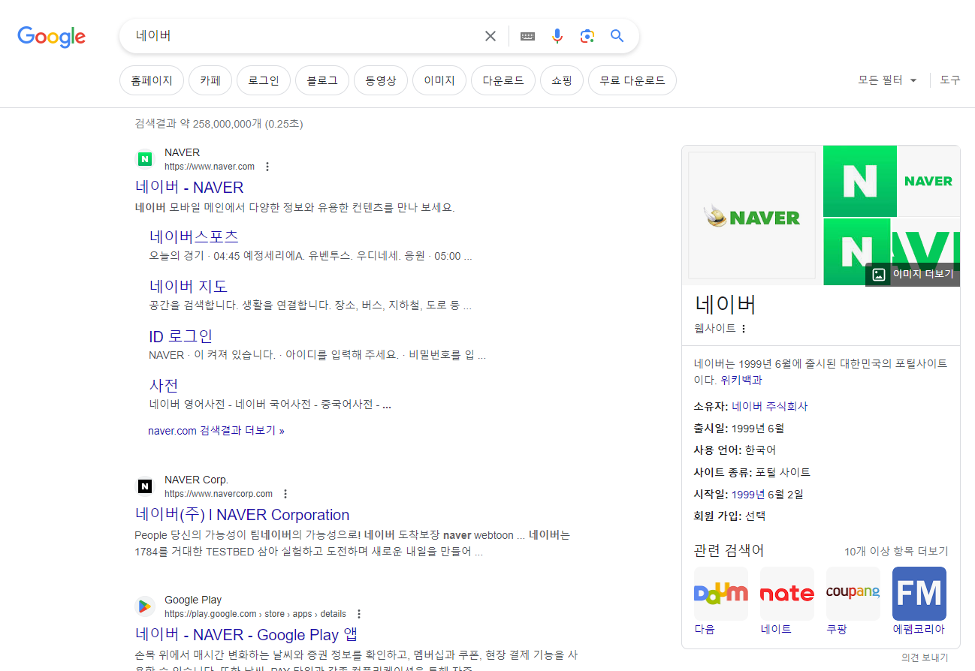
Task: Open the 쿠팡 related search
Action: (x=853, y=601)
